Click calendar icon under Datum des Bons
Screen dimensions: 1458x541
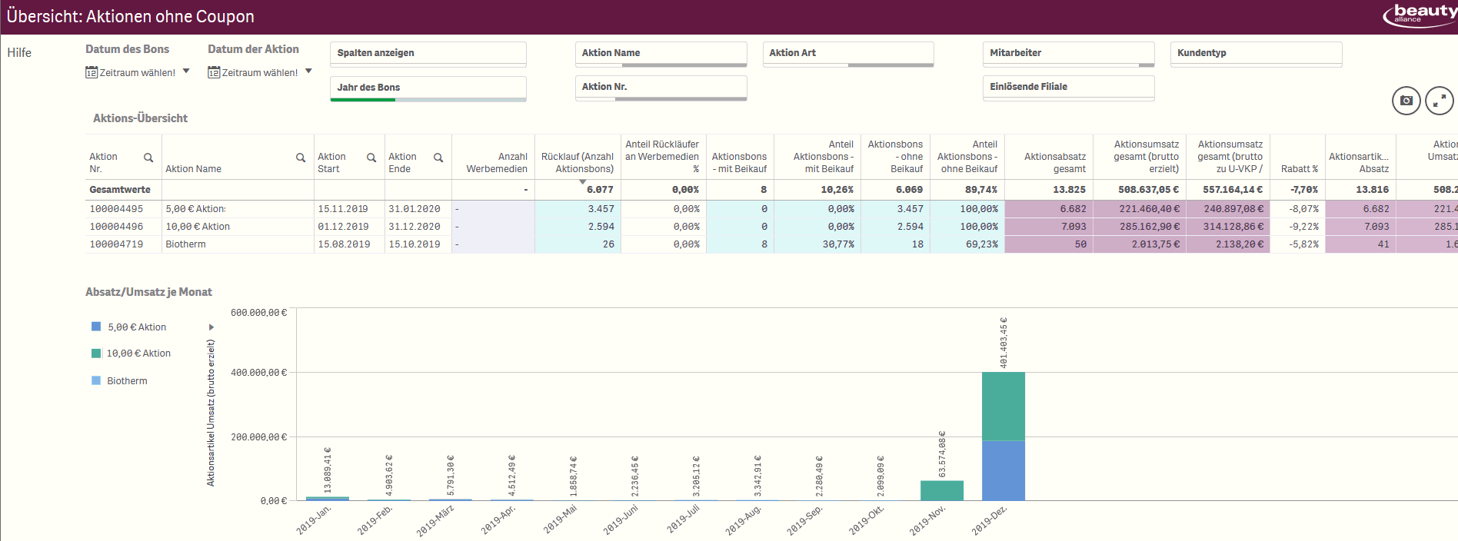tap(92, 72)
